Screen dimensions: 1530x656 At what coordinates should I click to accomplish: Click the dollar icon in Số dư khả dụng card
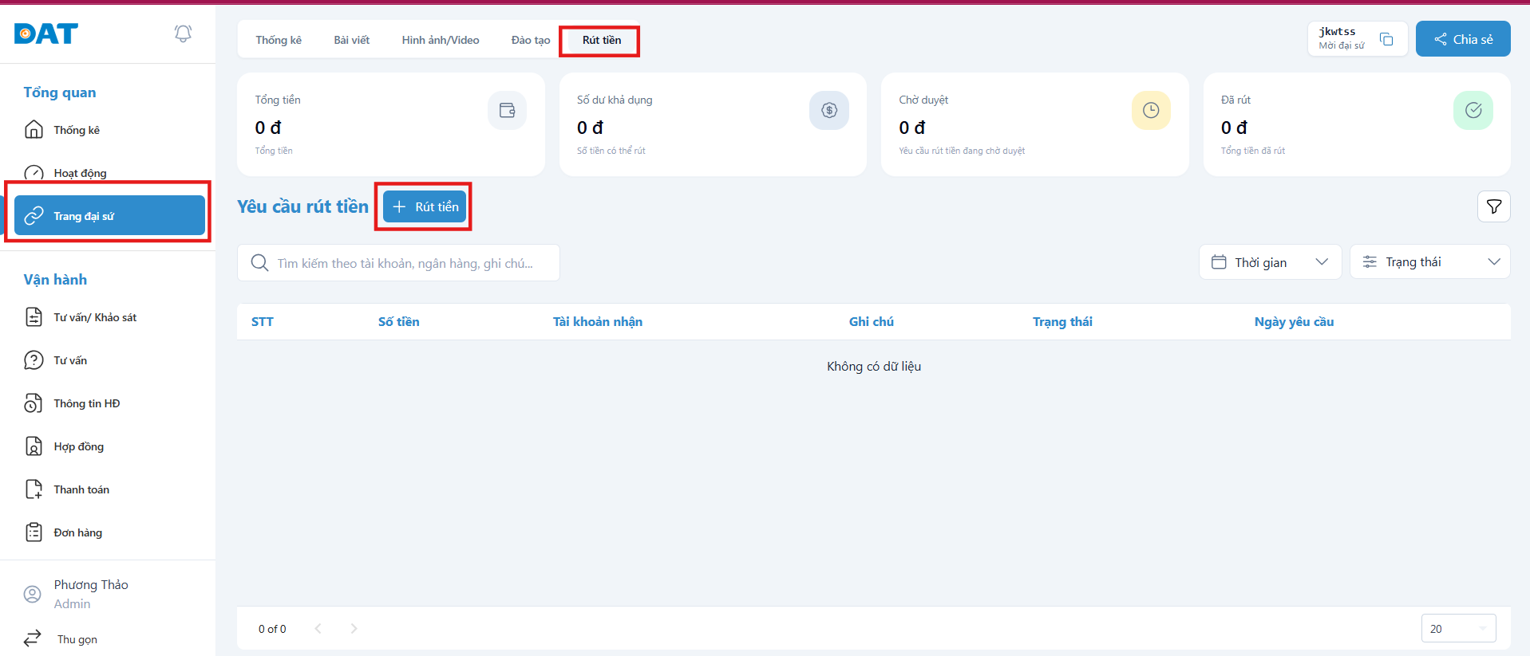[x=829, y=110]
